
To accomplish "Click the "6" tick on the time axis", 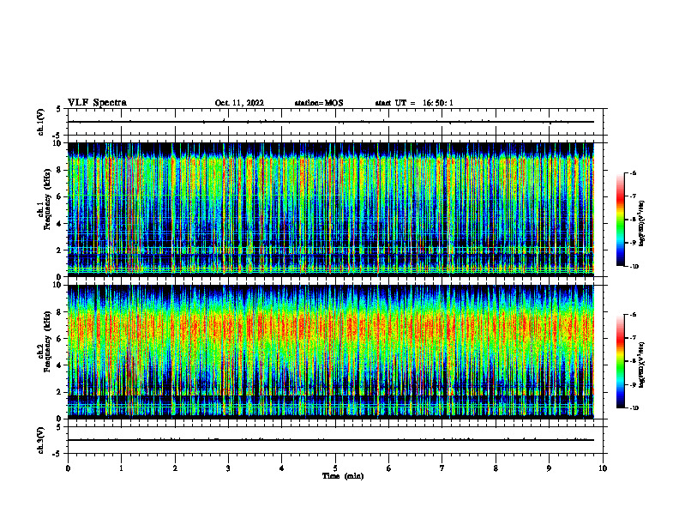I will (x=389, y=468).
